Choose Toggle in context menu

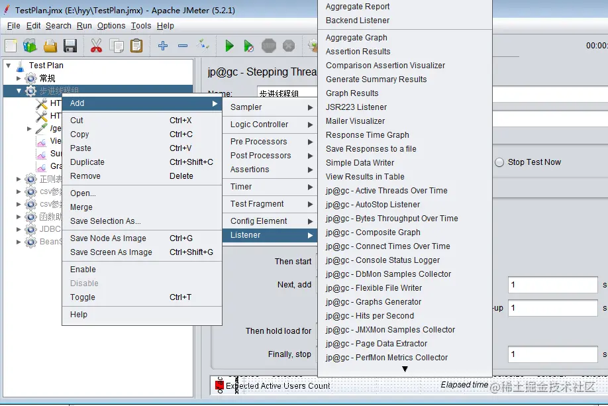click(x=142, y=297)
